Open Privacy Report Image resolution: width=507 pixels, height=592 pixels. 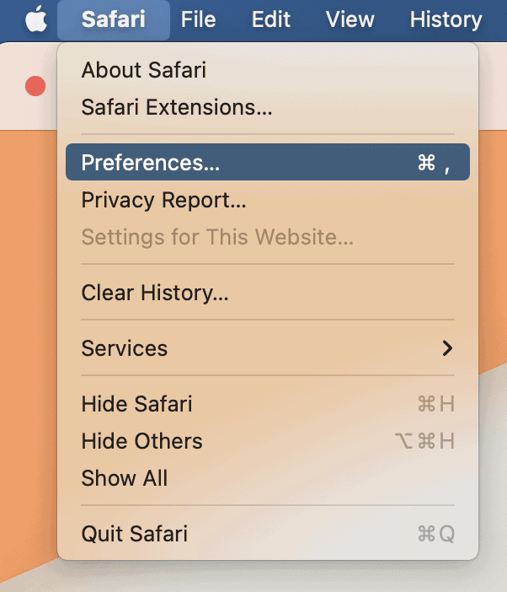tap(163, 200)
